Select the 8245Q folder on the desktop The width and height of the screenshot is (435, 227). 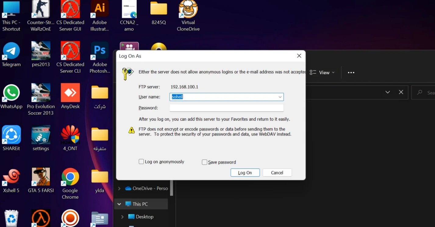159,13
